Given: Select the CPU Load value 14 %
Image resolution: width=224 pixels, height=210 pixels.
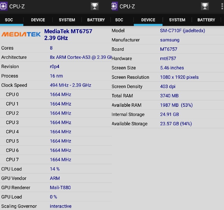Looking at the screenshot, I should [x=55, y=169].
